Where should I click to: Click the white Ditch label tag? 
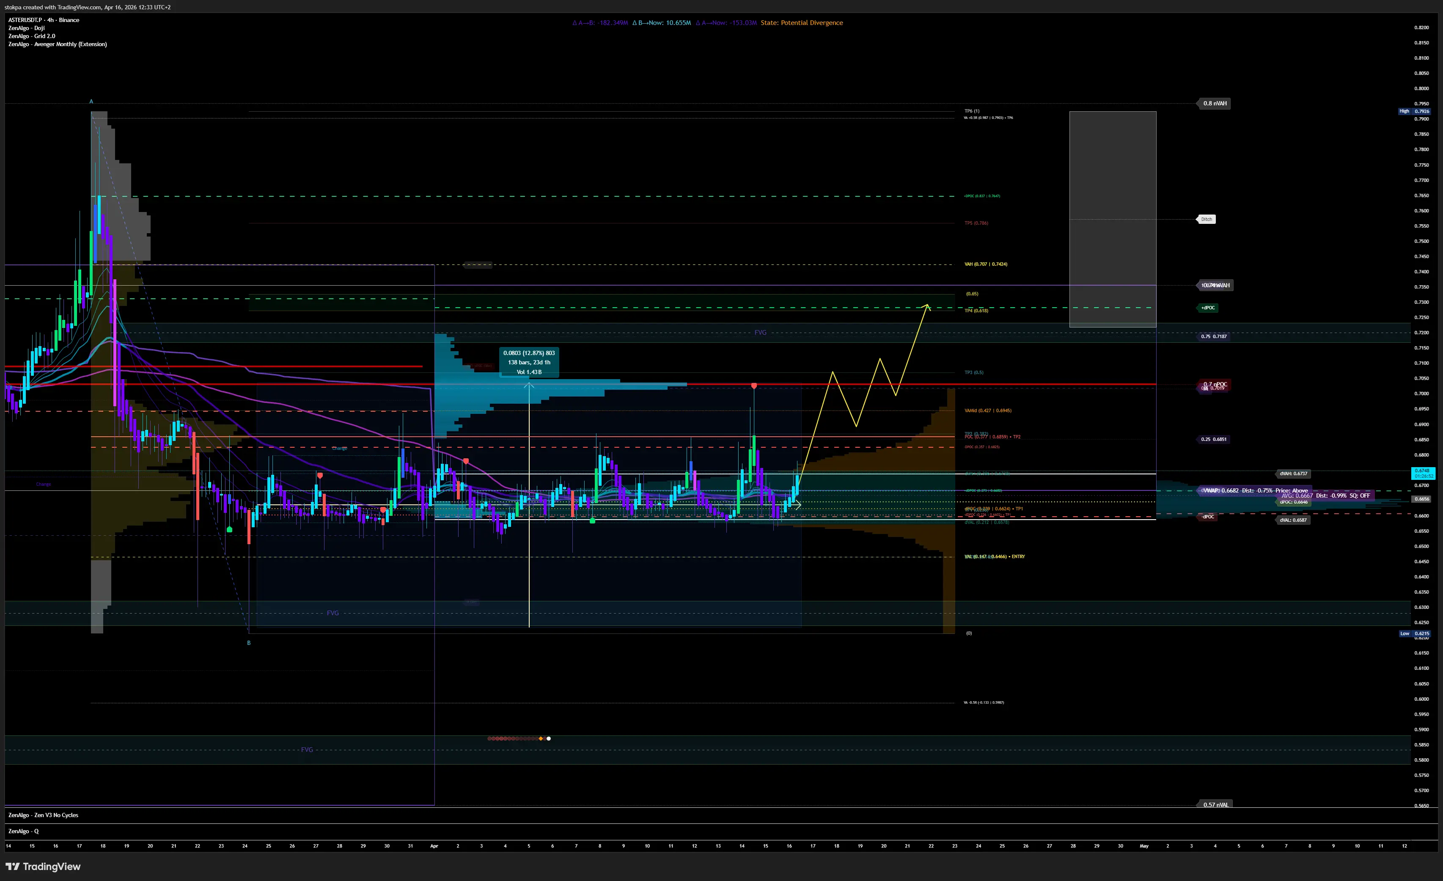pos(1207,219)
